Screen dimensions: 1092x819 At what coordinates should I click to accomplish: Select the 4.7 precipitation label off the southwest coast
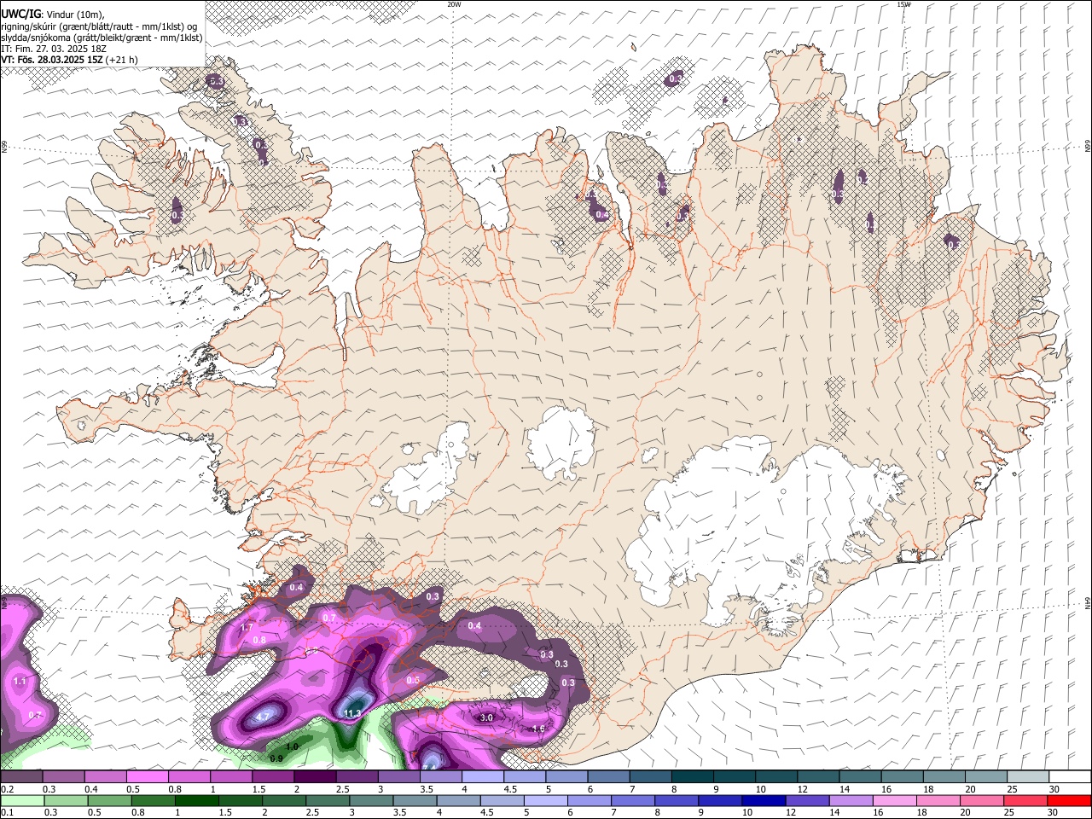click(263, 717)
